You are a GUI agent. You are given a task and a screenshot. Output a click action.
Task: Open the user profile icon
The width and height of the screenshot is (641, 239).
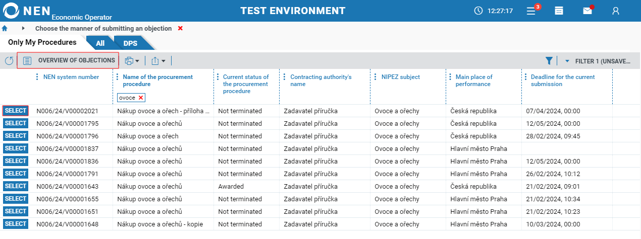(x=616, y=11)
